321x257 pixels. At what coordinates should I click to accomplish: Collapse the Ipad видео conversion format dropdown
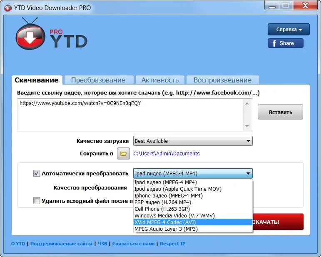[193, 173]
